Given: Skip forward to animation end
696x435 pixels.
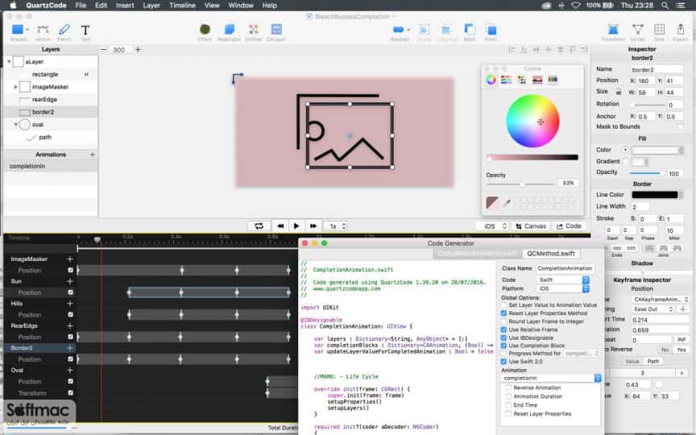Looking at the screenshot, I should click(313, 226).
